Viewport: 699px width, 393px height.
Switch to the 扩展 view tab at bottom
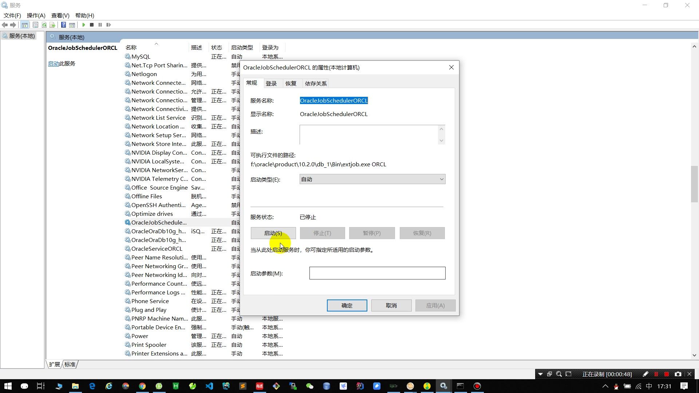[x=54, y=364]
